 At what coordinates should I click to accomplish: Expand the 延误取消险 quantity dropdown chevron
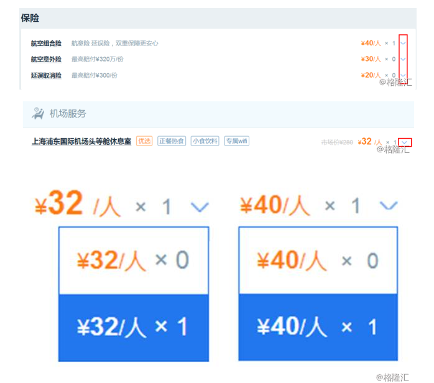click(x=403, y=75)
